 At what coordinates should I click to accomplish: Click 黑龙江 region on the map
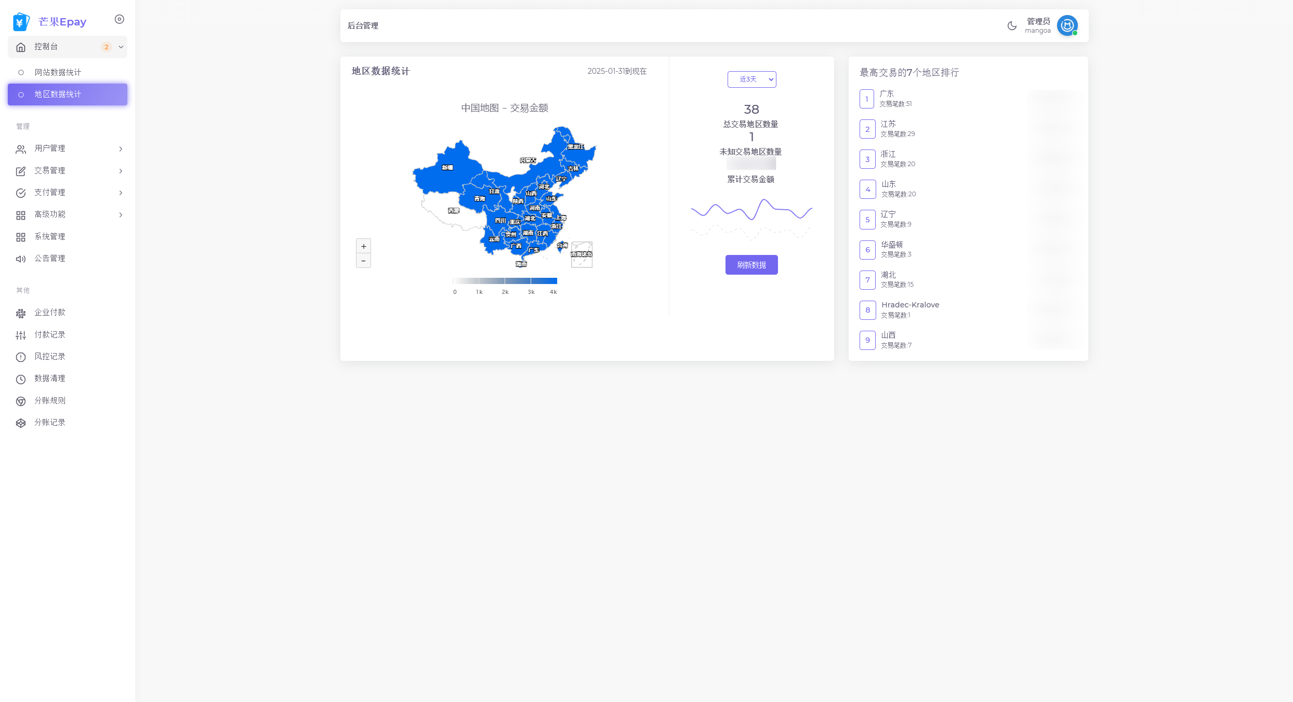pos(575,147)
